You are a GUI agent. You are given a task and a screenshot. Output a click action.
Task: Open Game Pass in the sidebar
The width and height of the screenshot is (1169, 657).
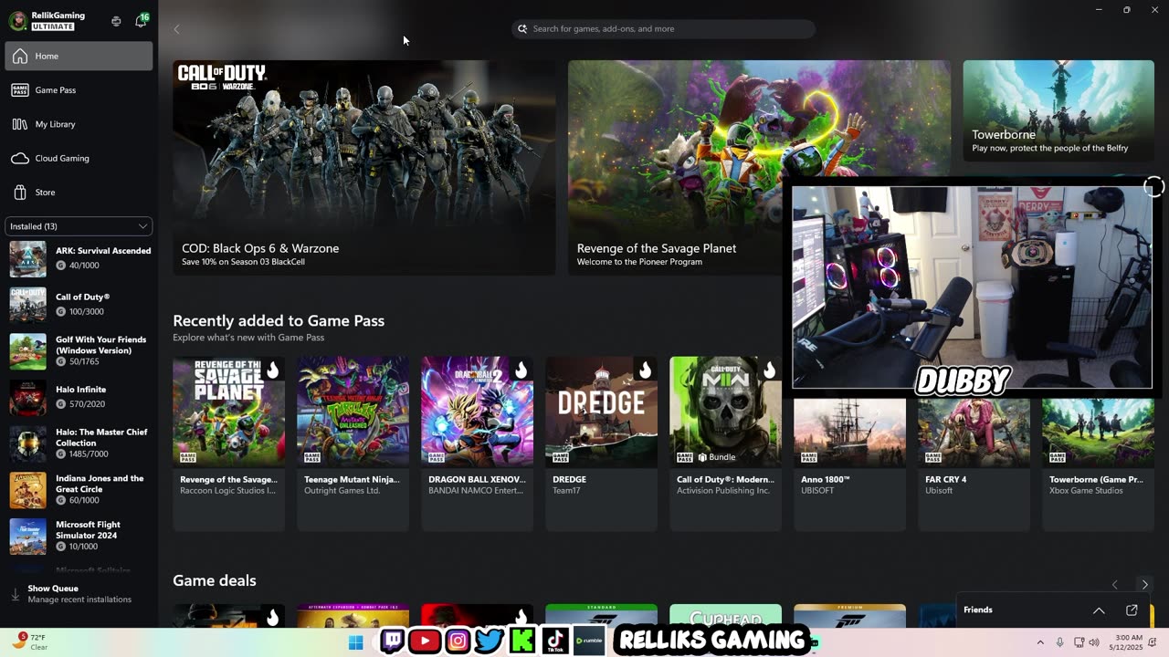click(79, 90)
